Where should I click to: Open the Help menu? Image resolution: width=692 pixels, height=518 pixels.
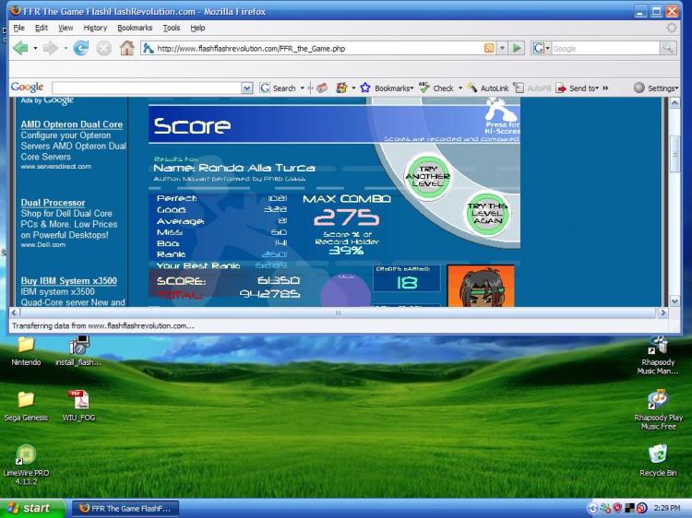click(x=197, y=28)
